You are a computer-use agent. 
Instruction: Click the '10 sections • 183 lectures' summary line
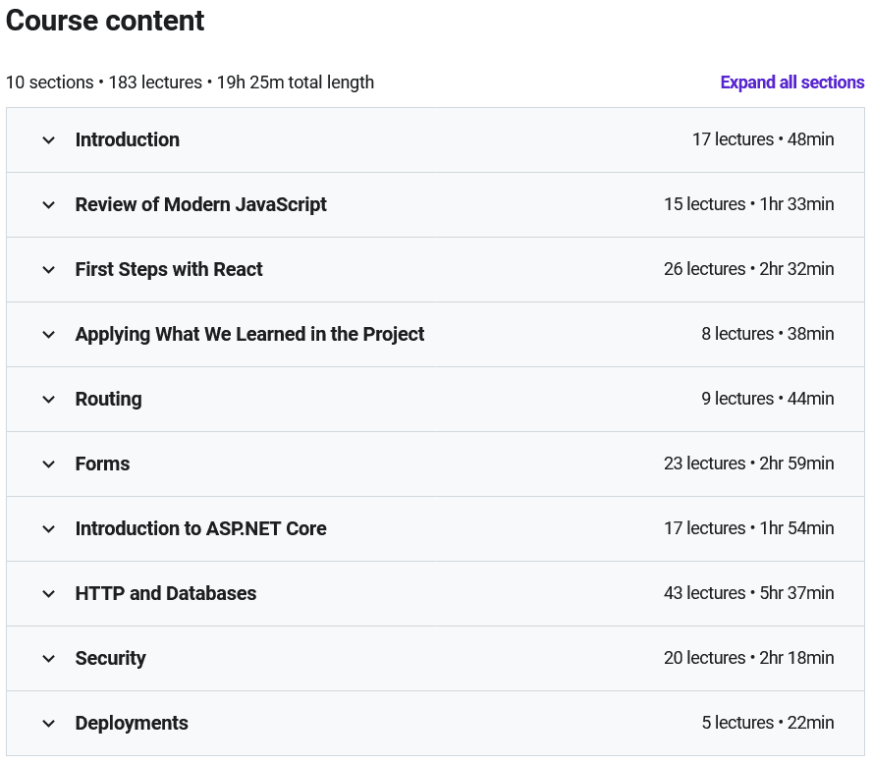click(x=190, y=82)
